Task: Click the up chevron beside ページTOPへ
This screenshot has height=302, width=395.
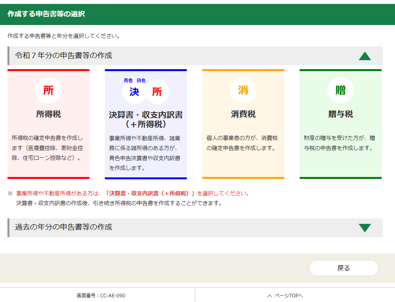Action: 269,296
